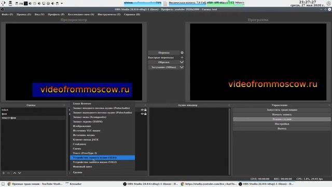The width and height of the screenshot is (332, 187).
Task: Choose Источник VLC видео source
Action: (103, 130)
